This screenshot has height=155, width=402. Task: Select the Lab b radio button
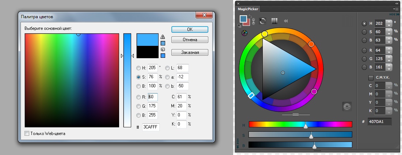(x=167, y=86)
